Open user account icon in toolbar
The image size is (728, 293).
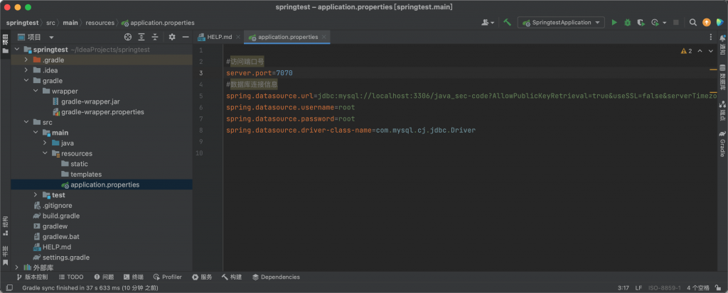click(x=488, y=22)
